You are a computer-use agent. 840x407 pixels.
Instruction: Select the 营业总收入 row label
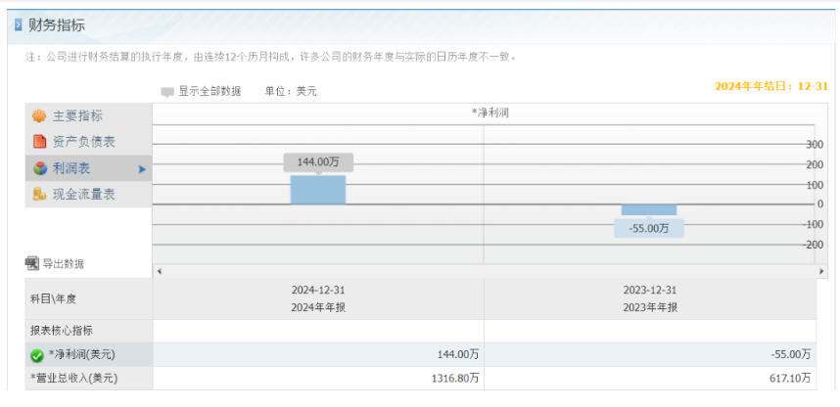[x=74, y=378]
